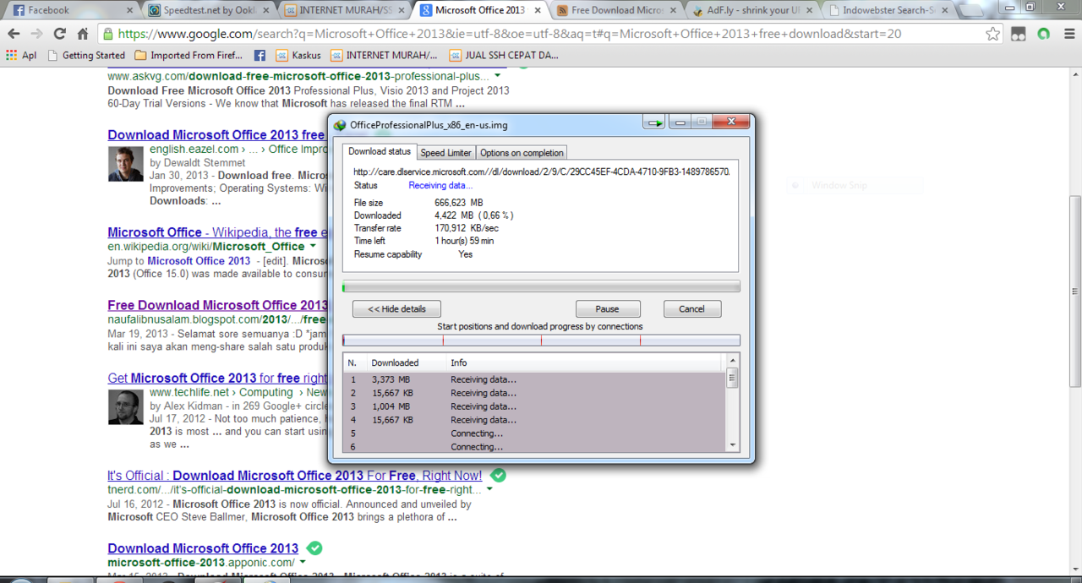Select connection row 5 Connecting
The height and width of the screenshot is (583, 1082).
534,433
